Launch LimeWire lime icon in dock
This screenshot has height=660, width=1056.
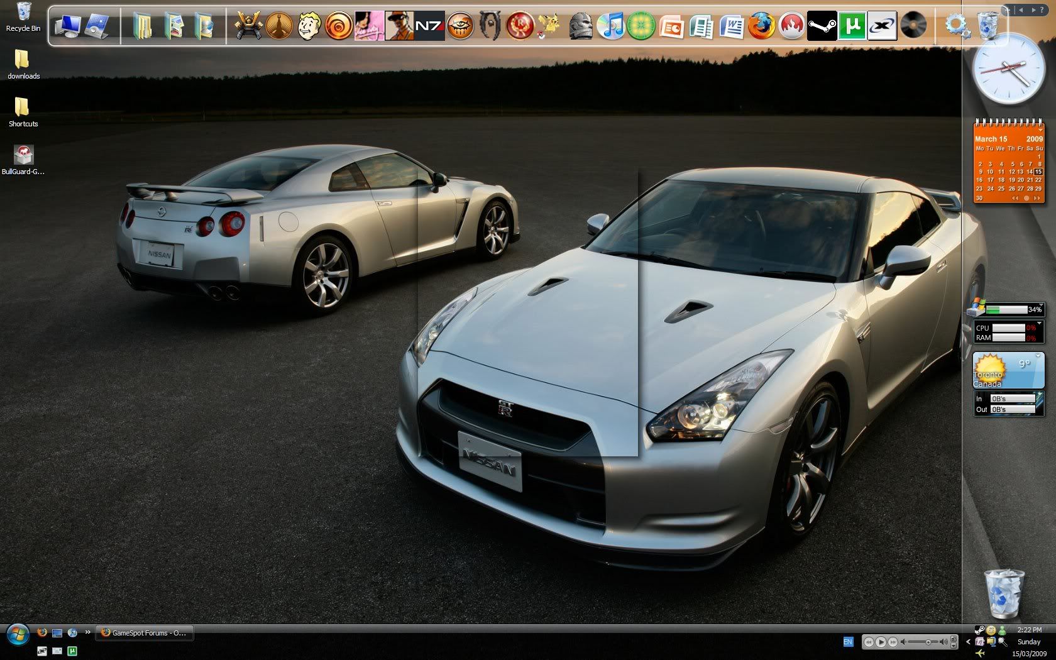[x=641, y=26]
